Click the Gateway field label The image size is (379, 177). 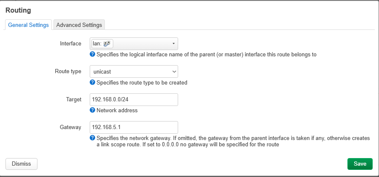pos(71,127)
